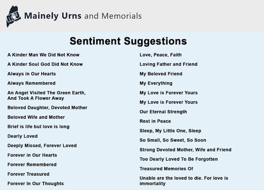Choose 'An Angel Visited The Green Earth' verse
This screenshot has height=190, width=264.
[x=47, y=95]
